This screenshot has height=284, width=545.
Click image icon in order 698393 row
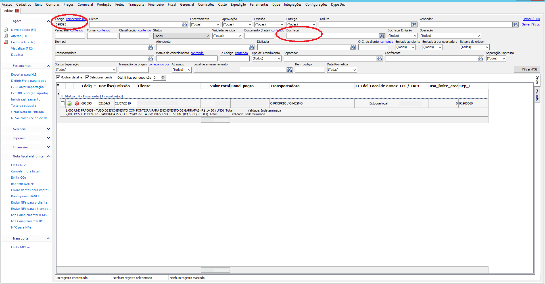(x=69, y=103)
